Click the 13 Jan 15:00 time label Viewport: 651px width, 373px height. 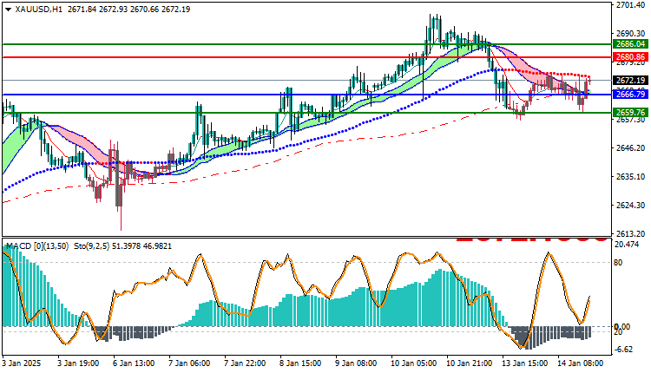click(x=525, y=363)
